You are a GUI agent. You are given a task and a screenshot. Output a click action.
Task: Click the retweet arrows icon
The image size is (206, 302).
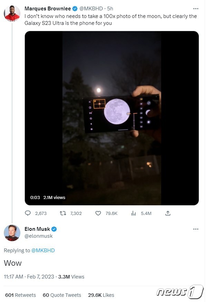tap(63, 213)
